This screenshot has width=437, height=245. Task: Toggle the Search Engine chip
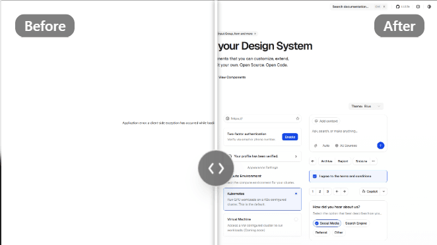(356, 223)
